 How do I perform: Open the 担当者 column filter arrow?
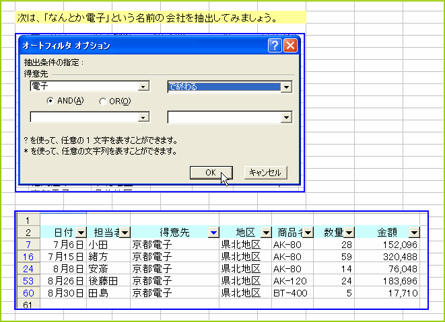(x=125, y=233)
